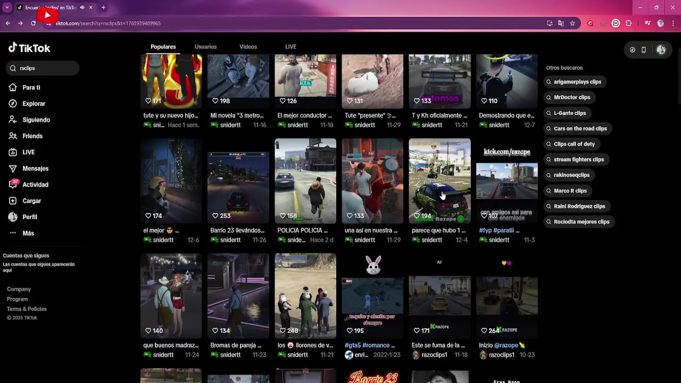Click caption 'Demostrando que e...'
681x383 pixels.
coord(506,115)
